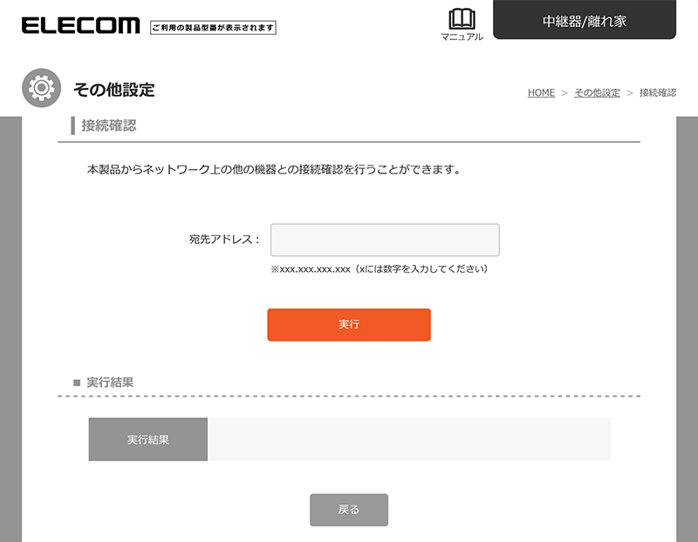Image resolution: width=698 pixels, height=542 pixels.
Task: Click the 宛先アドレス field label
Action: [x=224, y=240]
